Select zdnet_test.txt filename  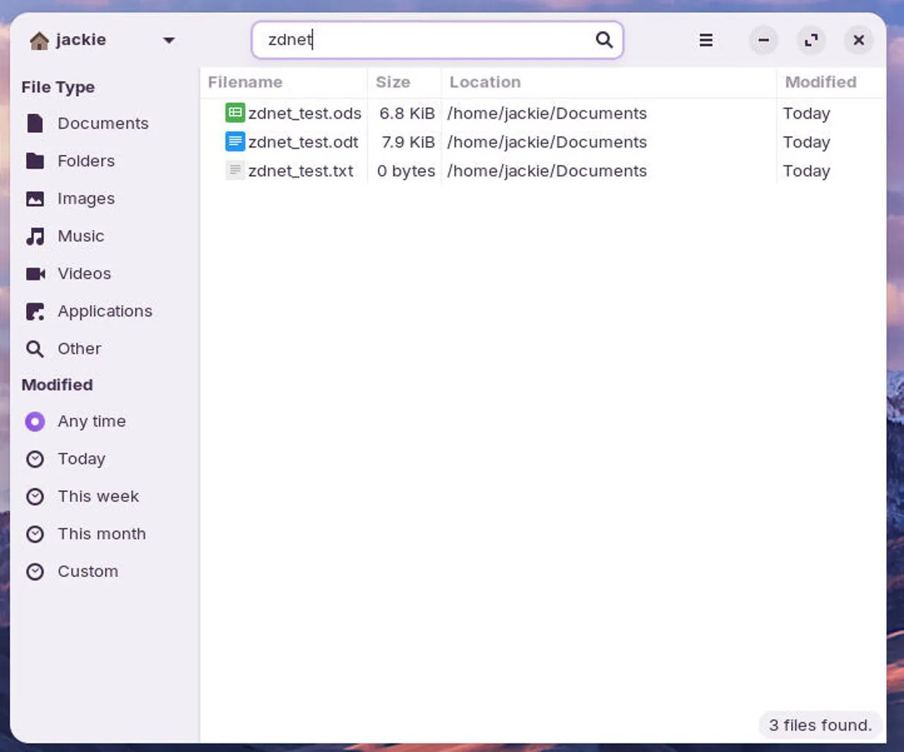tap(301, 171)
